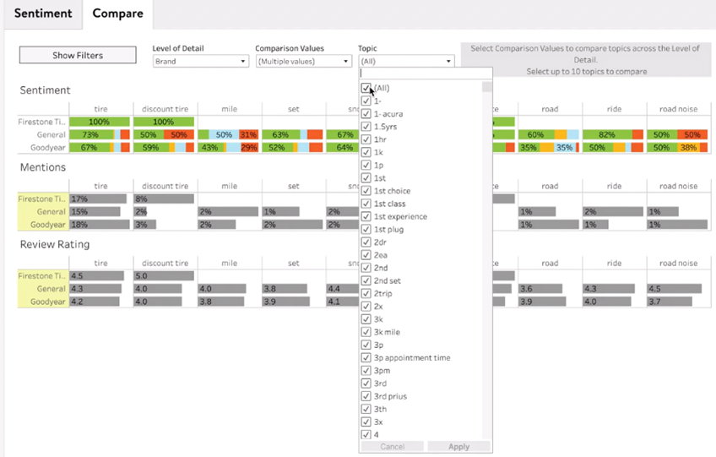Viewport: 716px width, 457px height.
Task: Toggle the '3k mile' checkbox
Action: tap(366, 331)
